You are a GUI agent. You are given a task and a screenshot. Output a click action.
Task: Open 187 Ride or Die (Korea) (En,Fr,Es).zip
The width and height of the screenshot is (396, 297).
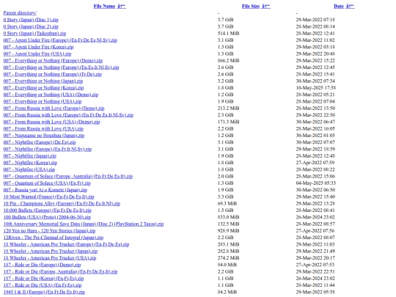(x=43, y=279)
